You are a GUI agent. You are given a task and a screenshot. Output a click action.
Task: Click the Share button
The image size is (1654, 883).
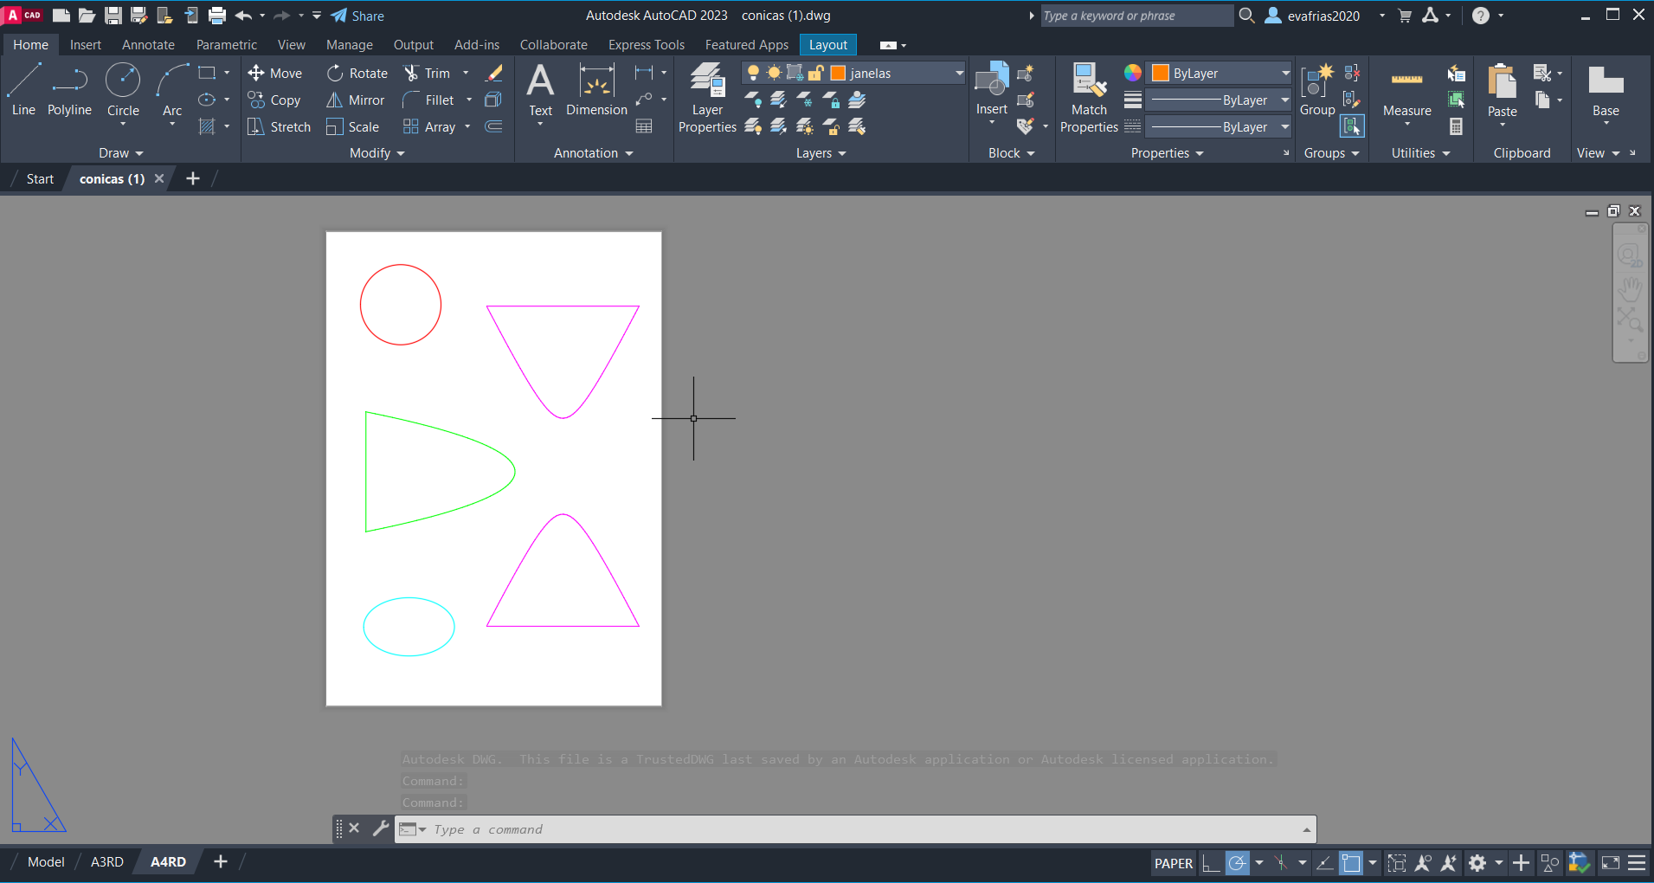(x=357, y=16)
